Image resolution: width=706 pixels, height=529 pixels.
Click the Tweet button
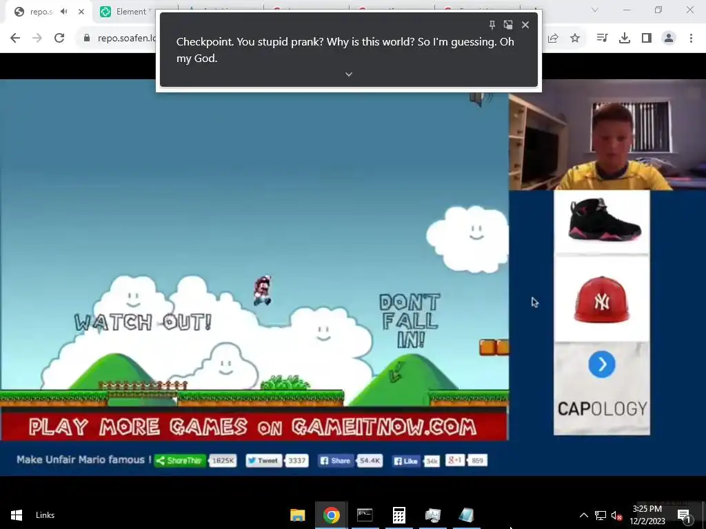click(x=263, y=461)
